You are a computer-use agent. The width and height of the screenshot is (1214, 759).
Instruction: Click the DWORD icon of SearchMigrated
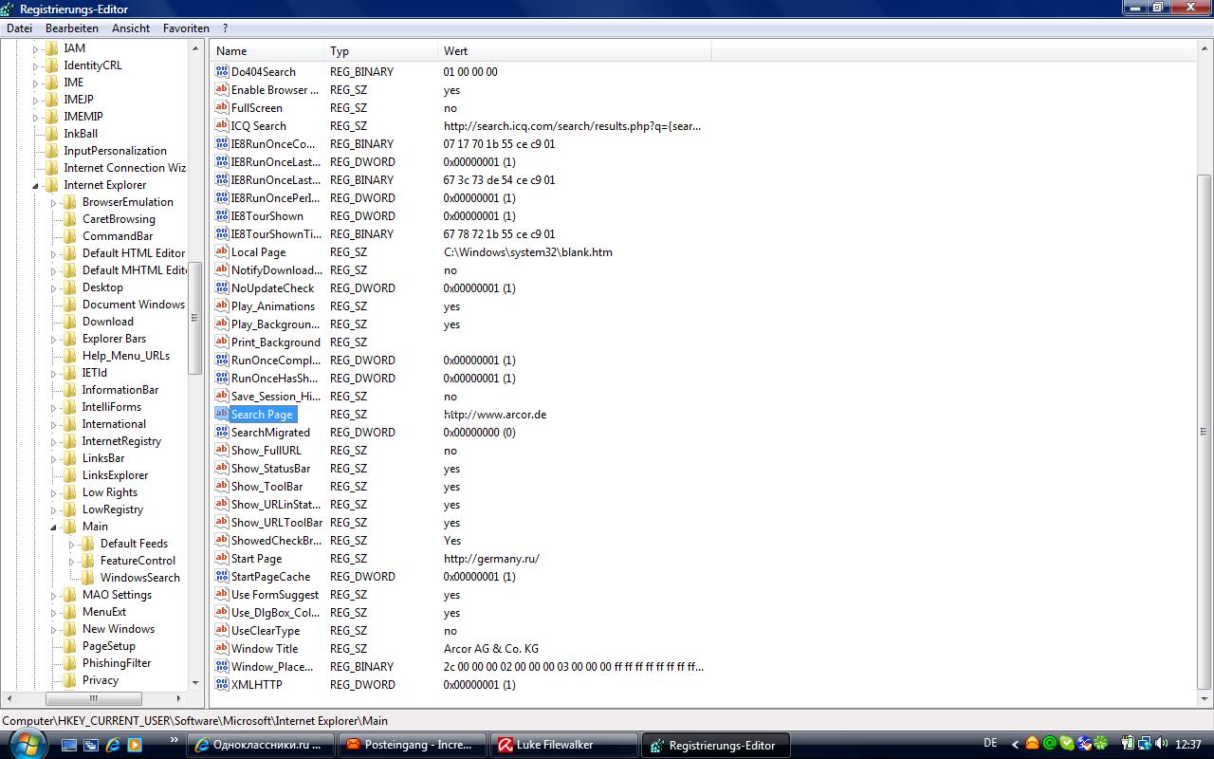(x=222, y=433)
